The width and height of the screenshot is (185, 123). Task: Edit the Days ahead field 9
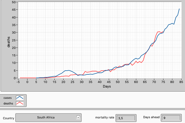pos(171,118)
